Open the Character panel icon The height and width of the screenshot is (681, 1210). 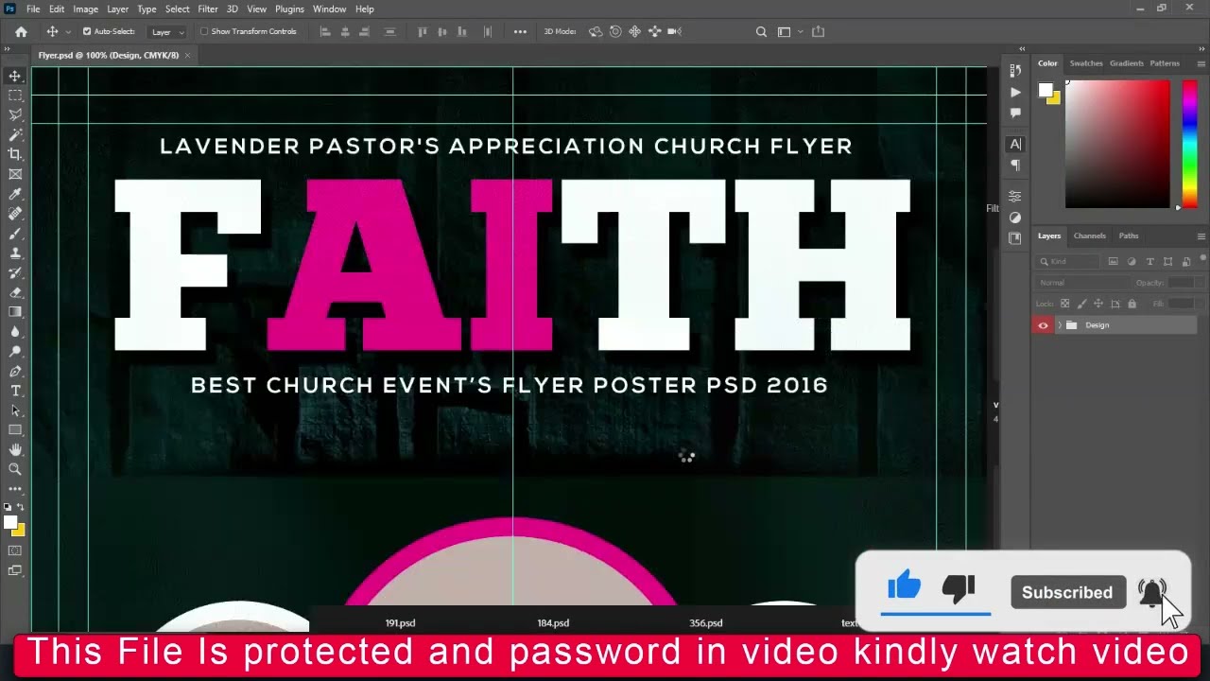point(1015,144)
